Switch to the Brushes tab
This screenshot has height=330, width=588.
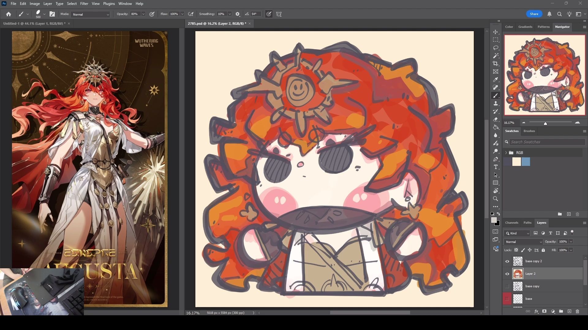click(x=529, y=131)
